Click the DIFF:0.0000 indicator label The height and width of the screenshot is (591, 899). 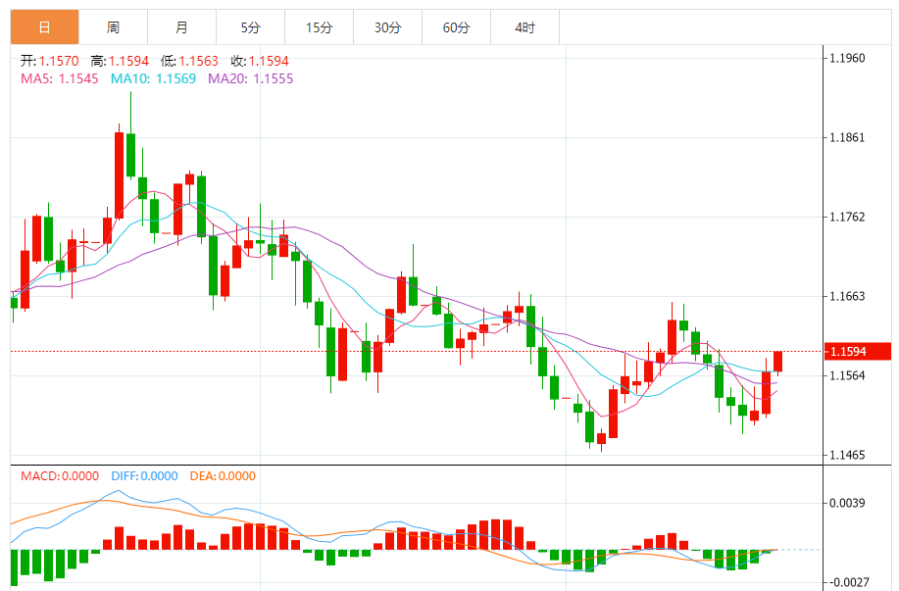tap(144, 475)
